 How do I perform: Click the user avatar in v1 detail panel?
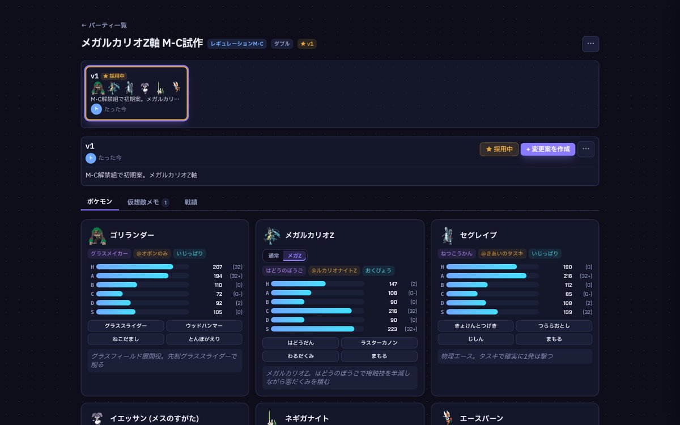point(91,158)
